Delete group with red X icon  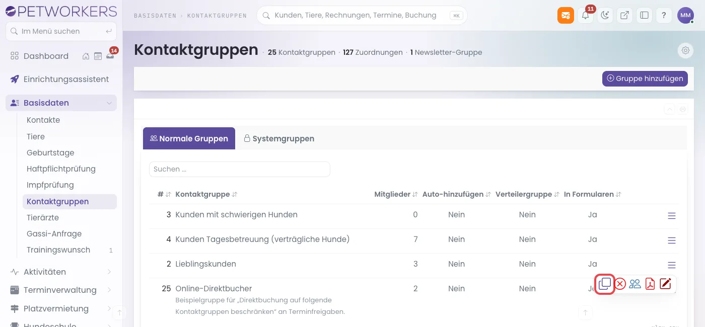click(x=620, y=284)
